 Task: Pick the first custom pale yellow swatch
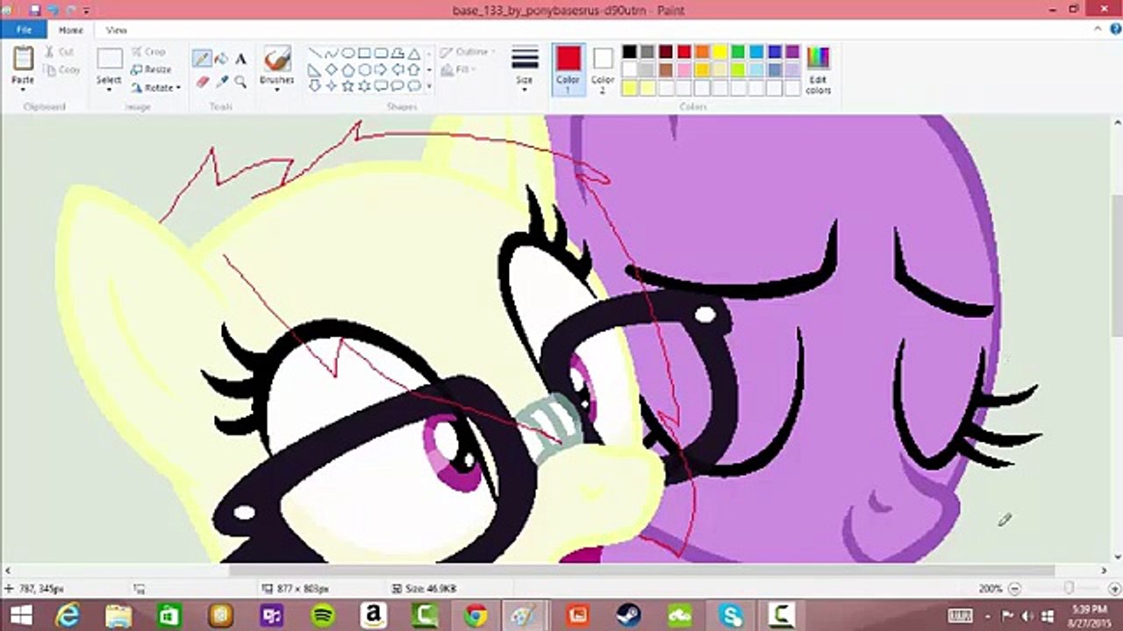(x=629, y=88)
